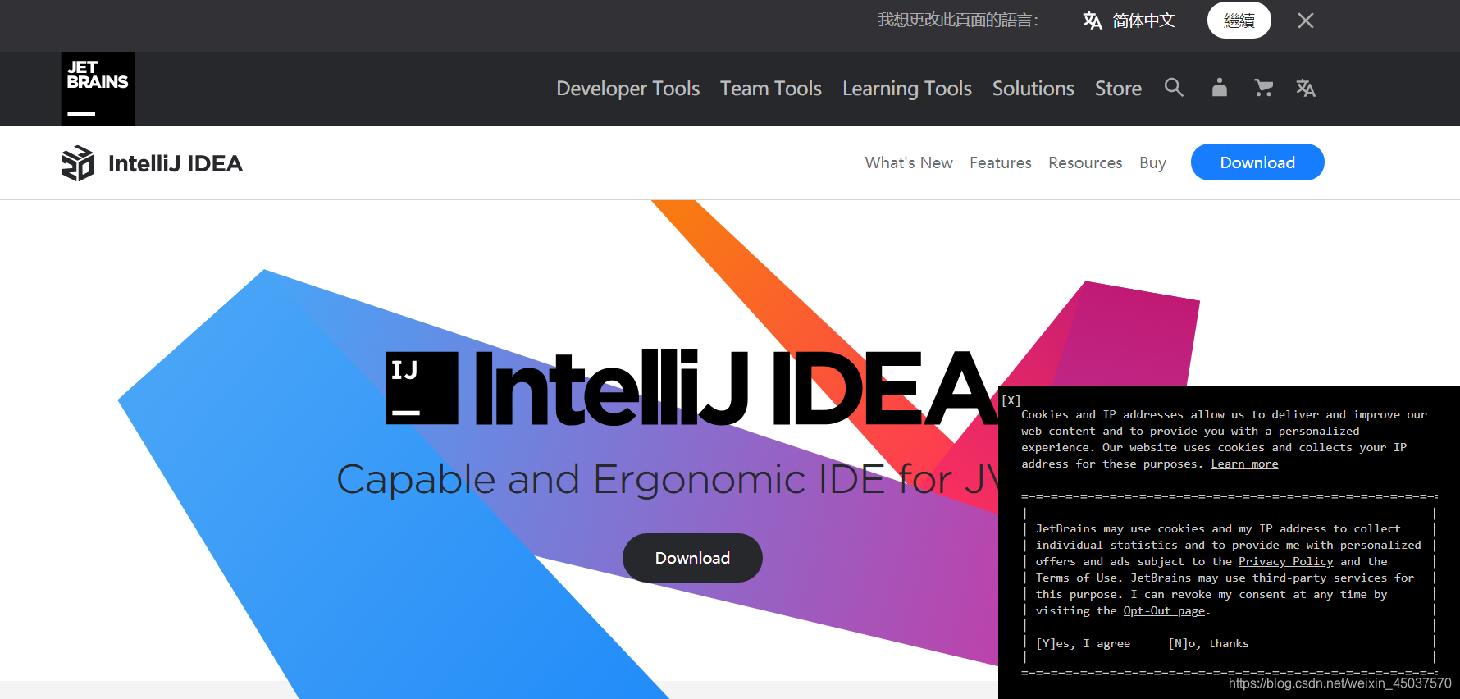
Task: Select 简体中文 language option
Action: click(x=1143, y=21)
